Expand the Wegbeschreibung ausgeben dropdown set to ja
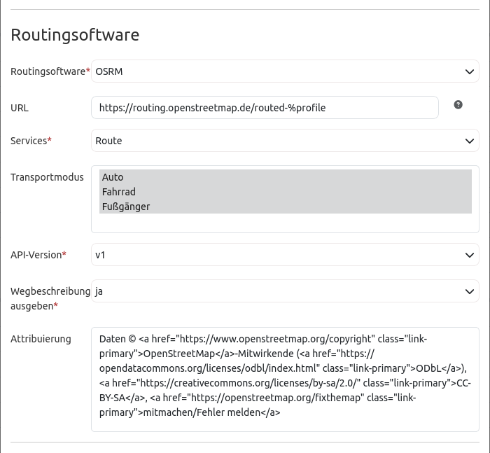490x453 pixels. [x=285, y=291]
